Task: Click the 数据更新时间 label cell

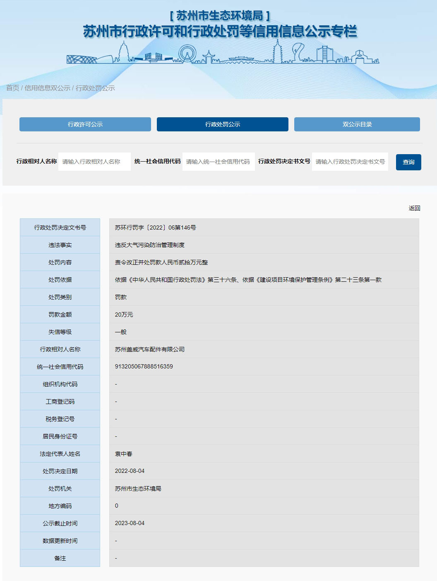Action: tap(60, 541)
